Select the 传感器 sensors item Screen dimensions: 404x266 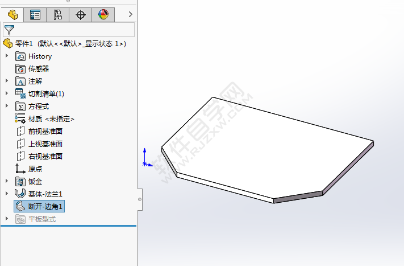38,68
